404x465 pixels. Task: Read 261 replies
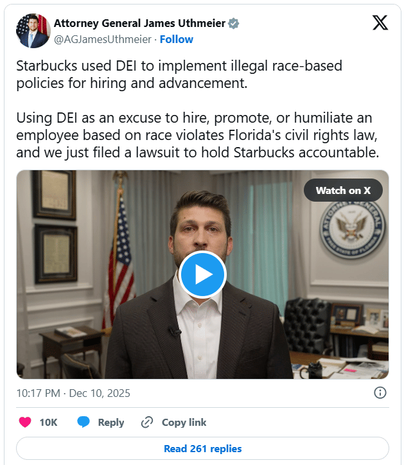click(202, 448)
